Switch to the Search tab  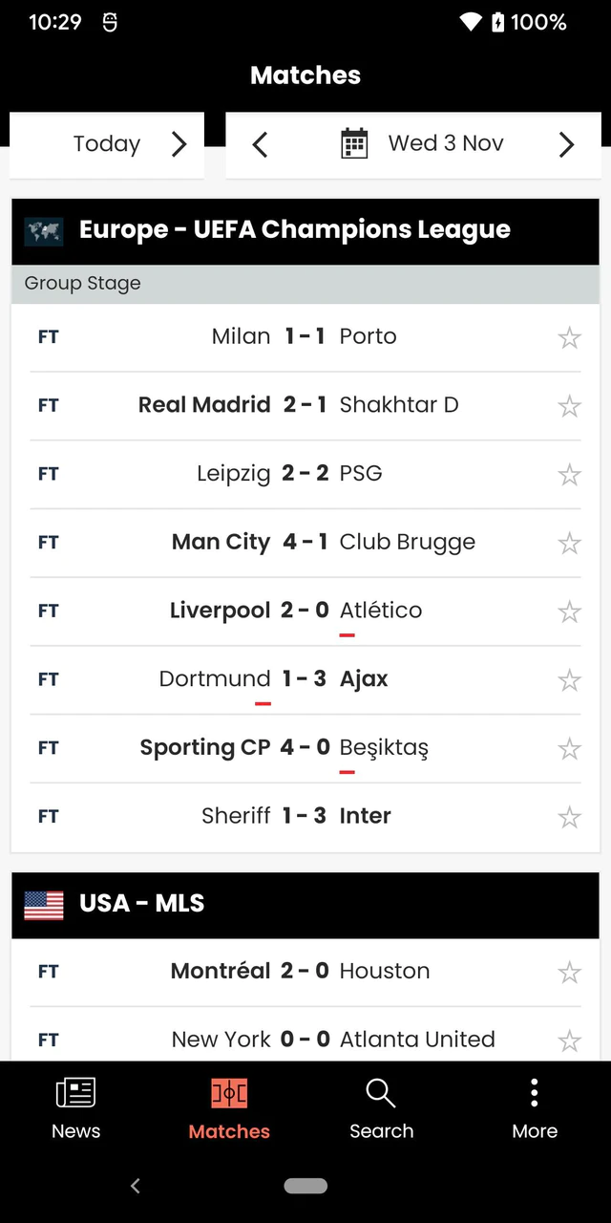point(381,1108)
